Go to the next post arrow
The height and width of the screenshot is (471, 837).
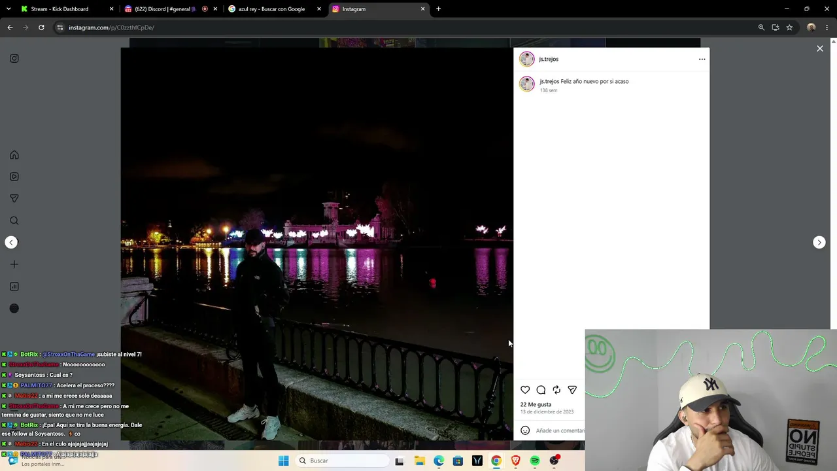[819, 242]
